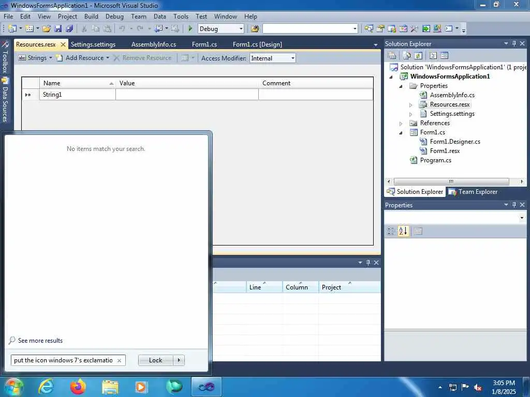Viewport: 530px width, 397px height.
Task: Open the Add Resource dropdown arrow
Action: 108,58
